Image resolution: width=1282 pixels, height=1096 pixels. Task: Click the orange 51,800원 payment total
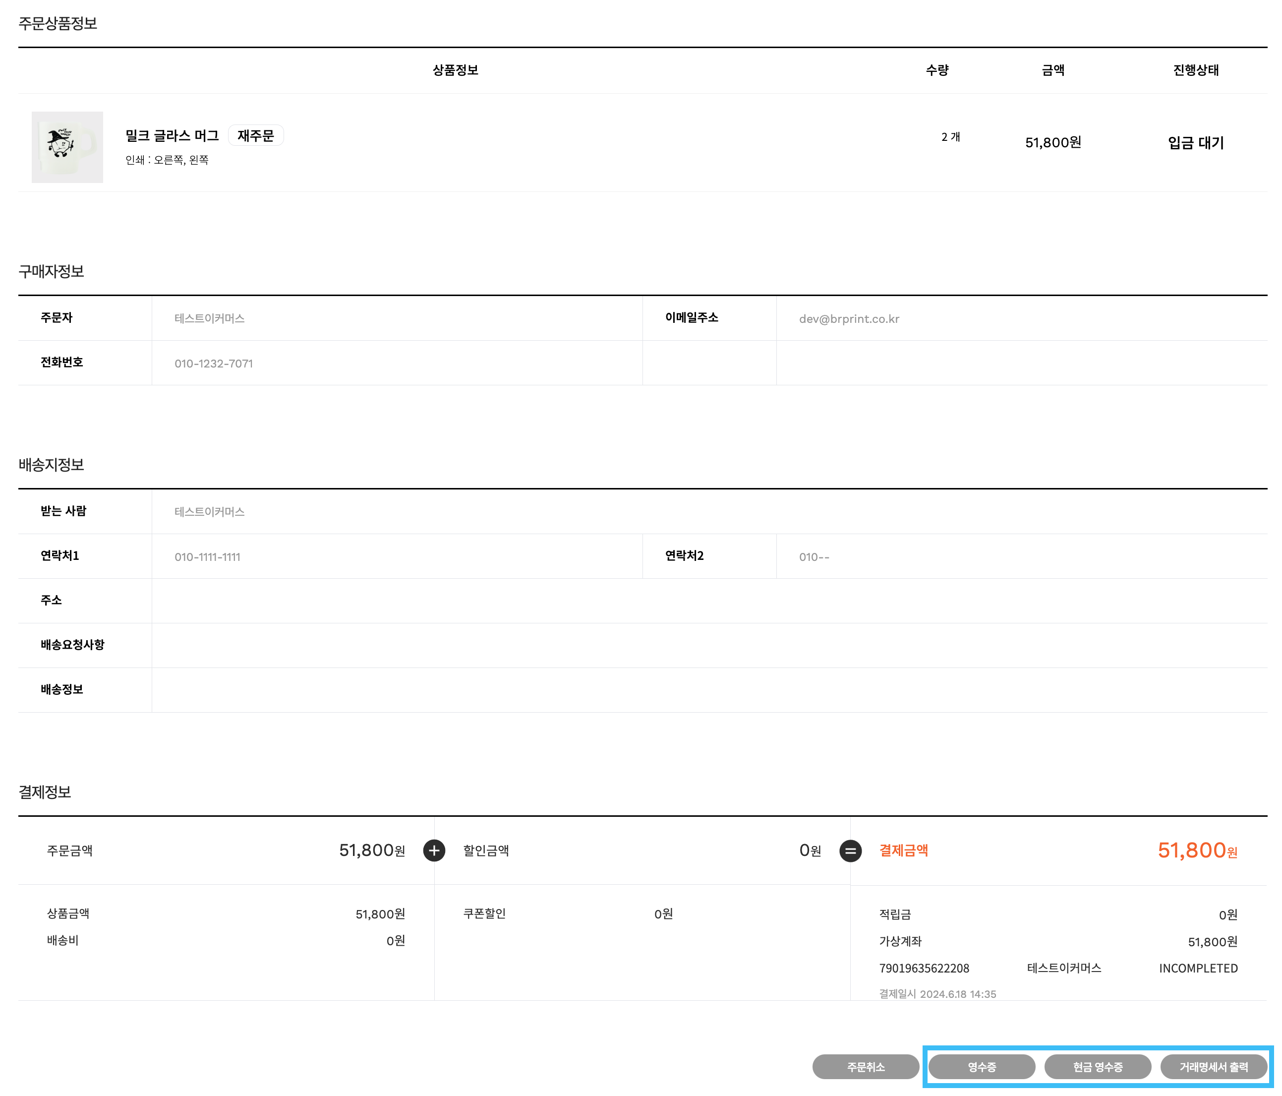tap(1197, 851)
